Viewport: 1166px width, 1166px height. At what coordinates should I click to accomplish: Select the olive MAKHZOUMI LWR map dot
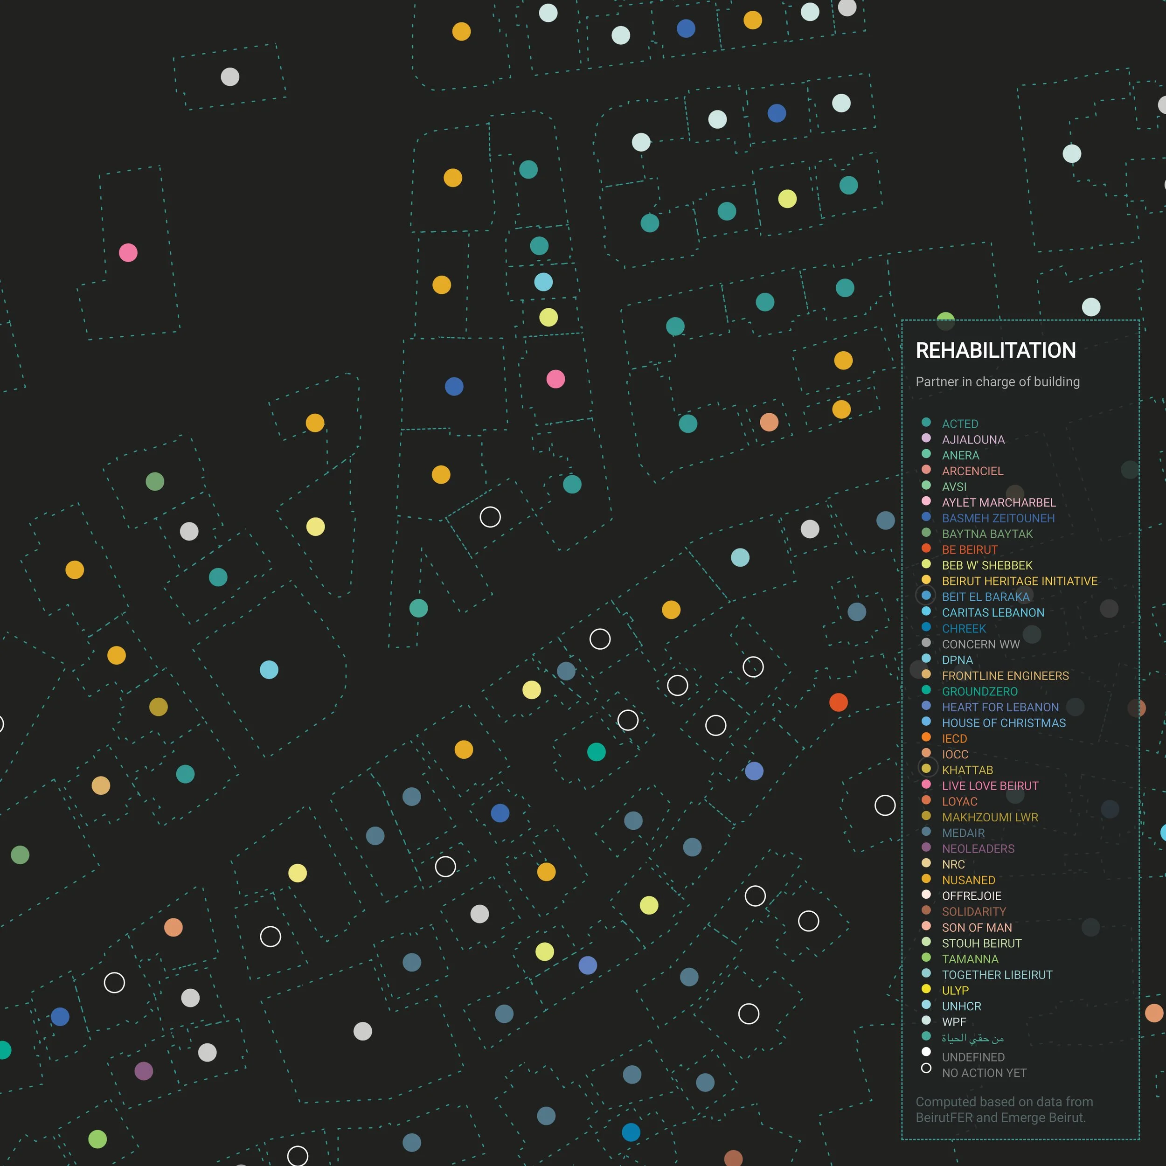[x=159, y=707]
